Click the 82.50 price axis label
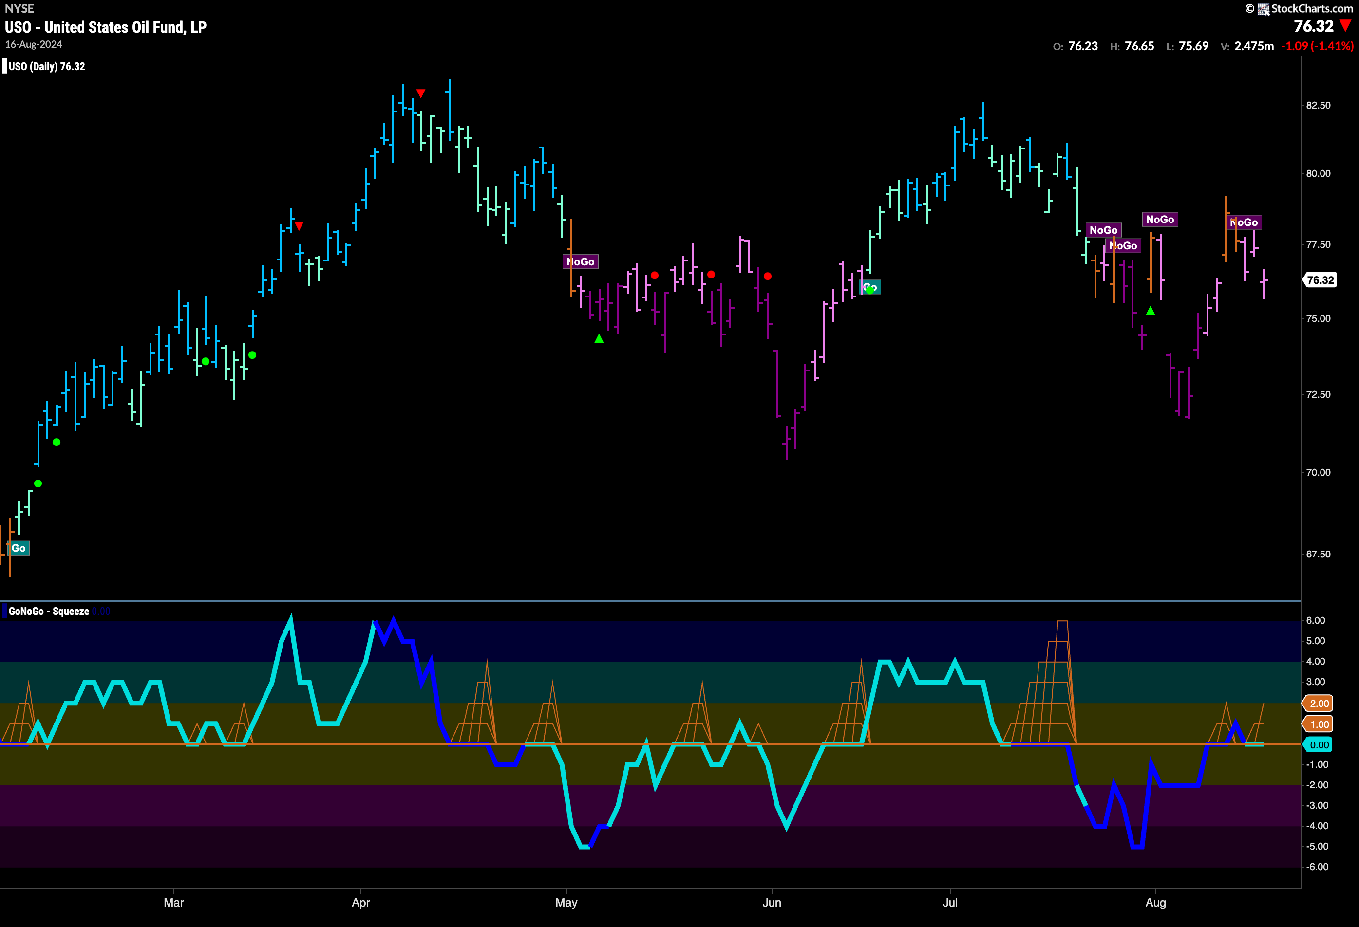 (x=1318, y=105)
